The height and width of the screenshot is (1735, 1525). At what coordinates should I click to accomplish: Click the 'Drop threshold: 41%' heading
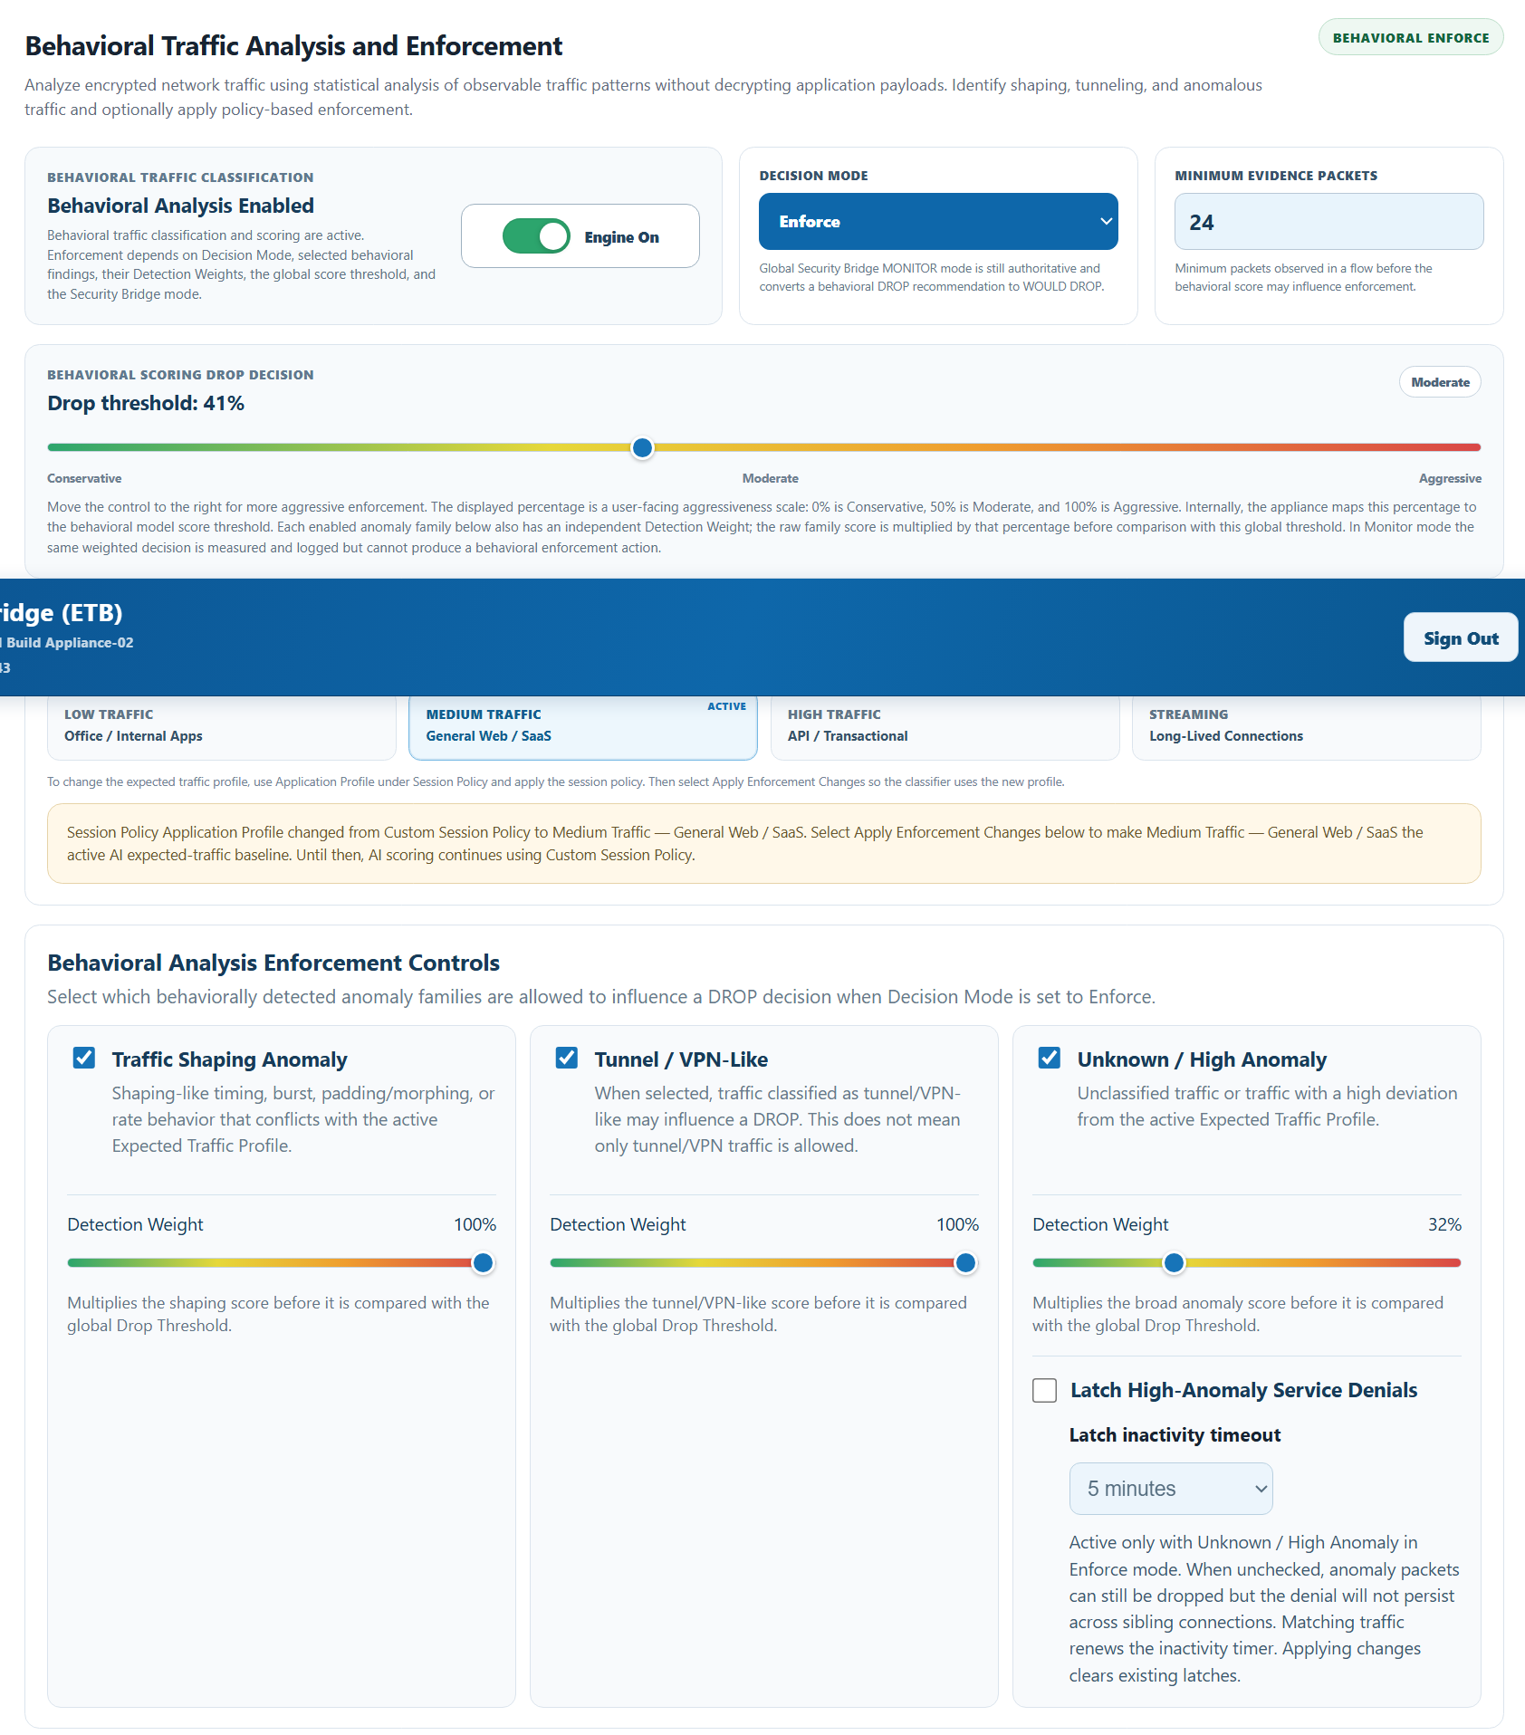(146, 403)
